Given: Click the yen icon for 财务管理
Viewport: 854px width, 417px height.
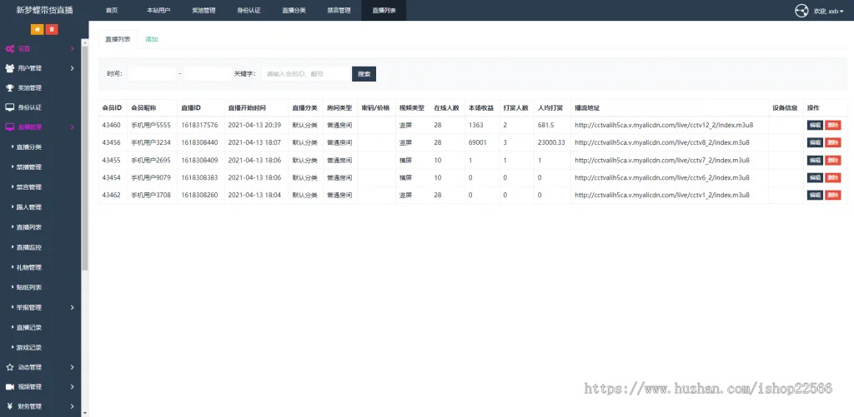Looking at the screenshot, I should [x=10, y=407].
